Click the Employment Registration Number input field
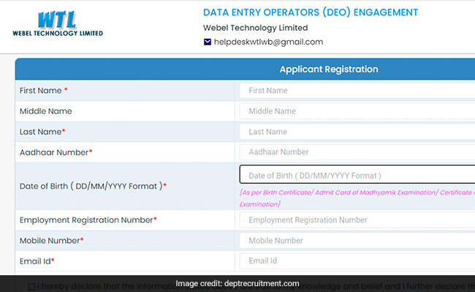The height and width of the screenshot is (292, 475). [357, 220]
